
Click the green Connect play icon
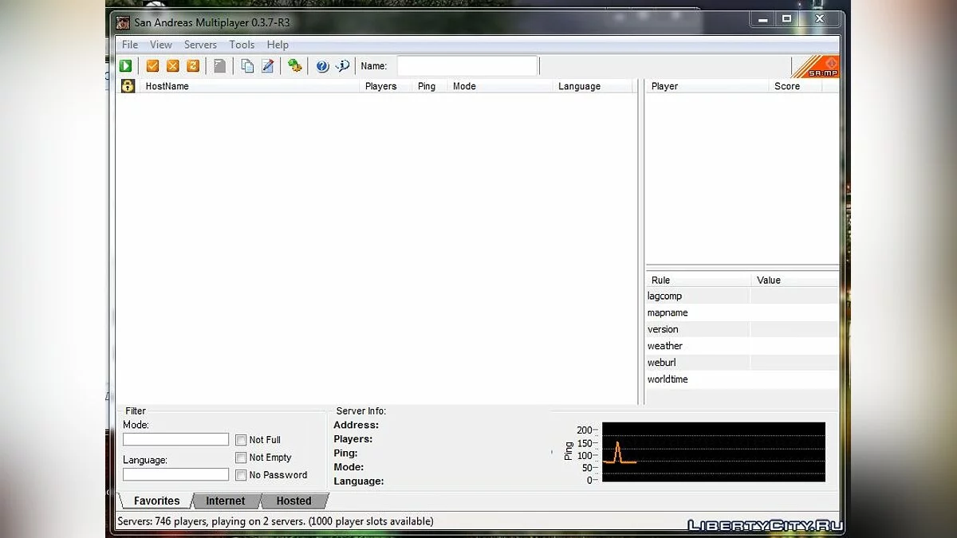pyautogui.click(x=125, y=66)
